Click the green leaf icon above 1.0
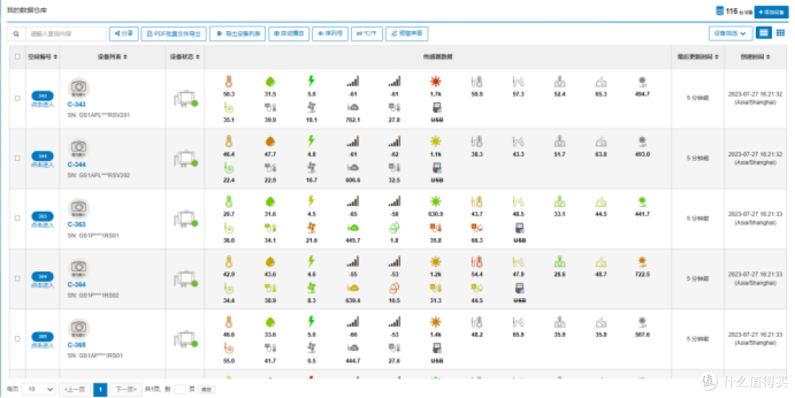 [x=394, y=227]
